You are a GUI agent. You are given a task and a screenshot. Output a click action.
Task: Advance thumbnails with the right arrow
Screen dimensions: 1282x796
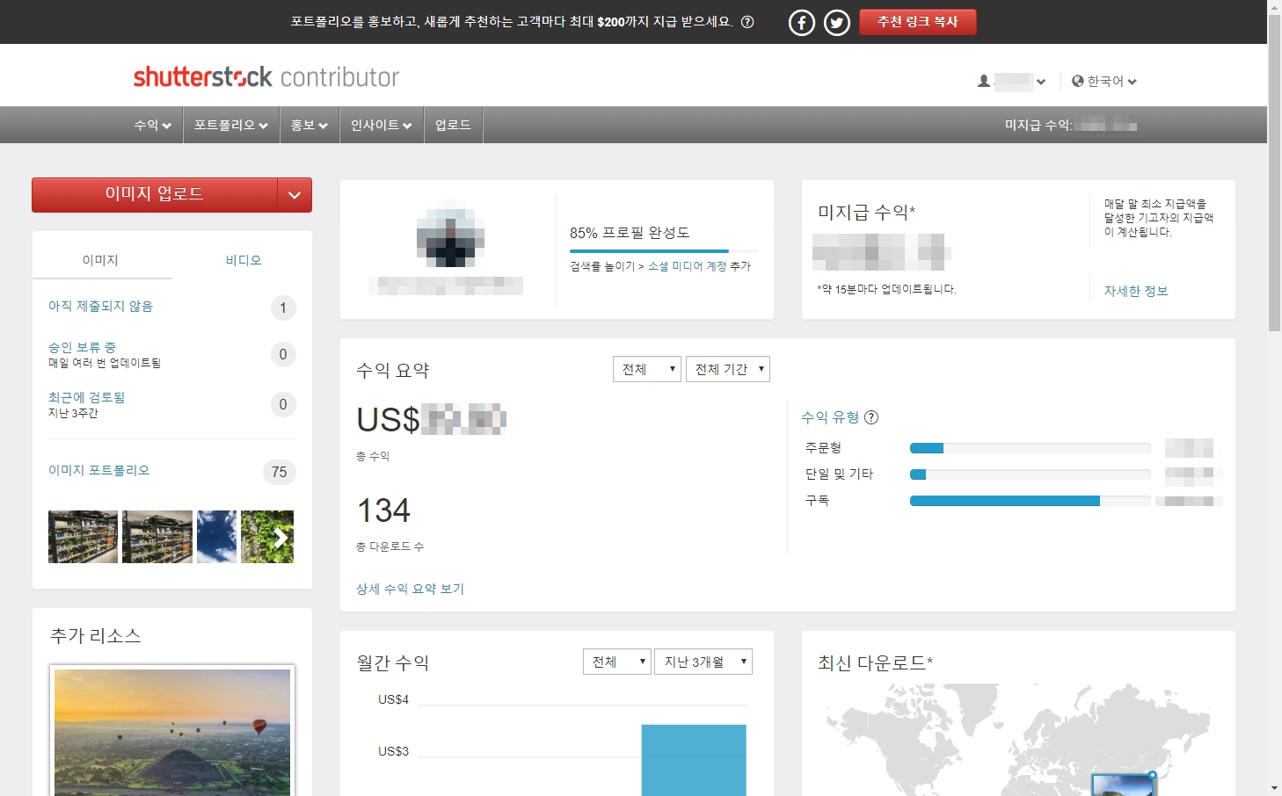(280, 538)
